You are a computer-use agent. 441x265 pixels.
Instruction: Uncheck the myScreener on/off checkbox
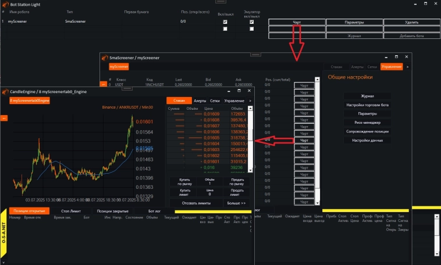pyautogui.click(x=225, y=22)
